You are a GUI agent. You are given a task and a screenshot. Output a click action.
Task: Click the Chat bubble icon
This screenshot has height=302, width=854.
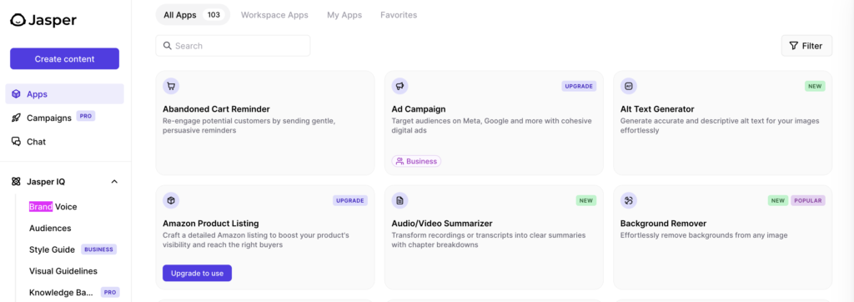click(17, 141)
